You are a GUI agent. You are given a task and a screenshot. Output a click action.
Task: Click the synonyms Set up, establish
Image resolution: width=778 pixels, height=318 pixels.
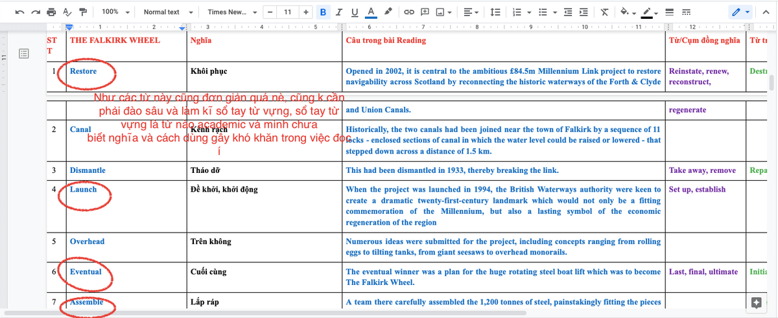[x=697, y=189]
